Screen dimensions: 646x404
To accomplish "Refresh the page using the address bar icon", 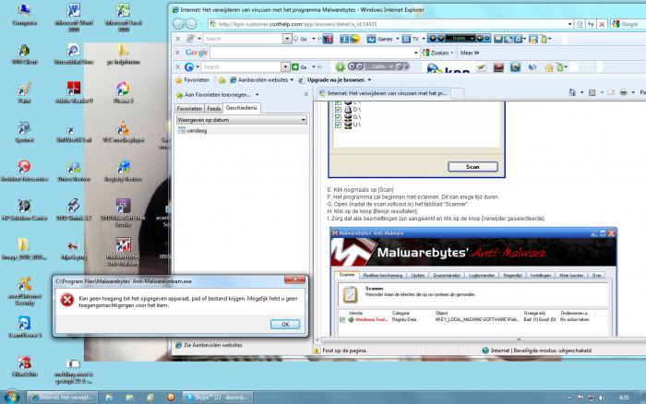I will point(591,24).
